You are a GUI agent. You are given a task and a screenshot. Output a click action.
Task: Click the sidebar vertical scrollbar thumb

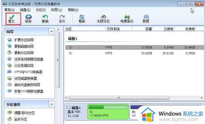click(58, 60)
